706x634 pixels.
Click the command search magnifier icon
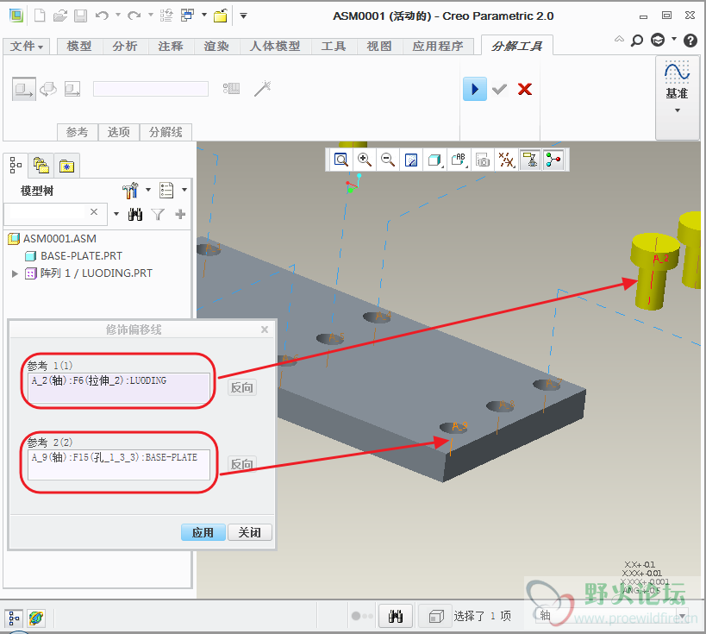point(636,41)
